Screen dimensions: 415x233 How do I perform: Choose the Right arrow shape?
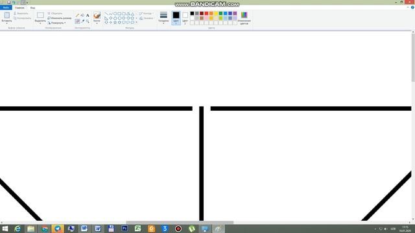[x=124, y=18]
